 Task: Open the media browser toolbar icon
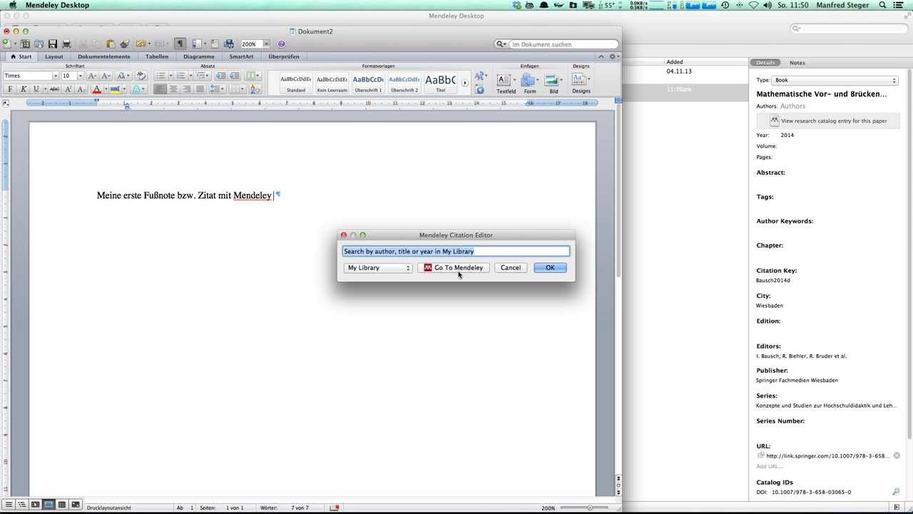click(229, 44)
